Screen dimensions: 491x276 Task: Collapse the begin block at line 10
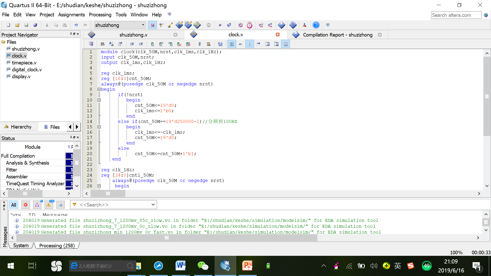(99, 100)
